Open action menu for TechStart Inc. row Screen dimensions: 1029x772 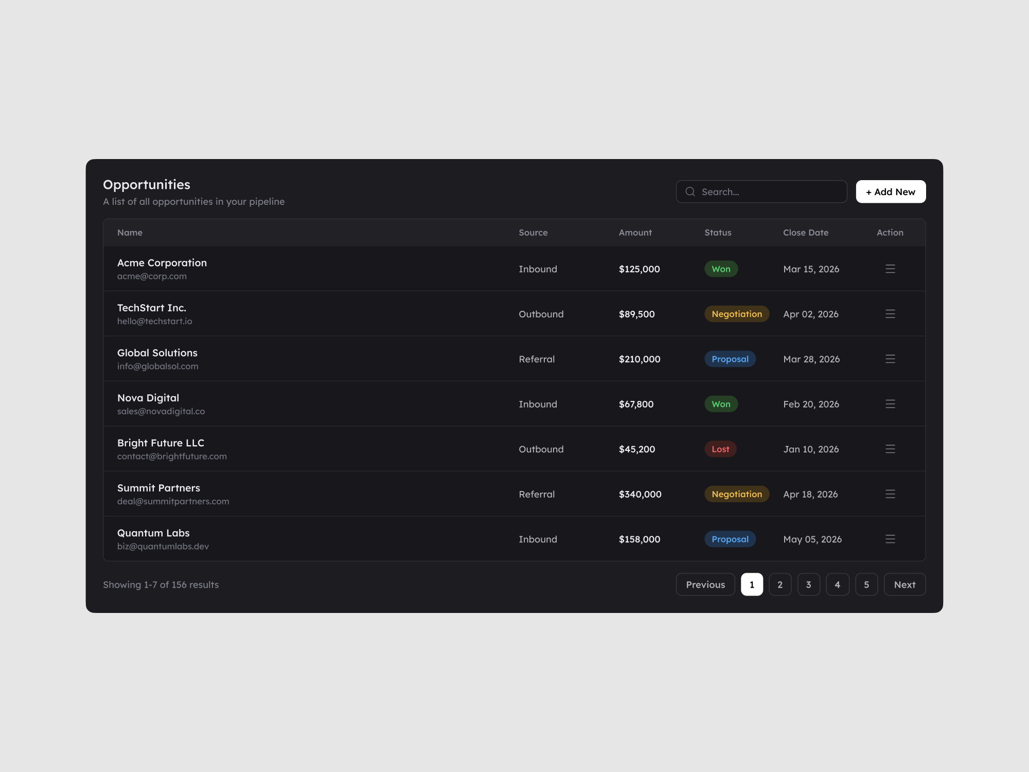point(890,314)
